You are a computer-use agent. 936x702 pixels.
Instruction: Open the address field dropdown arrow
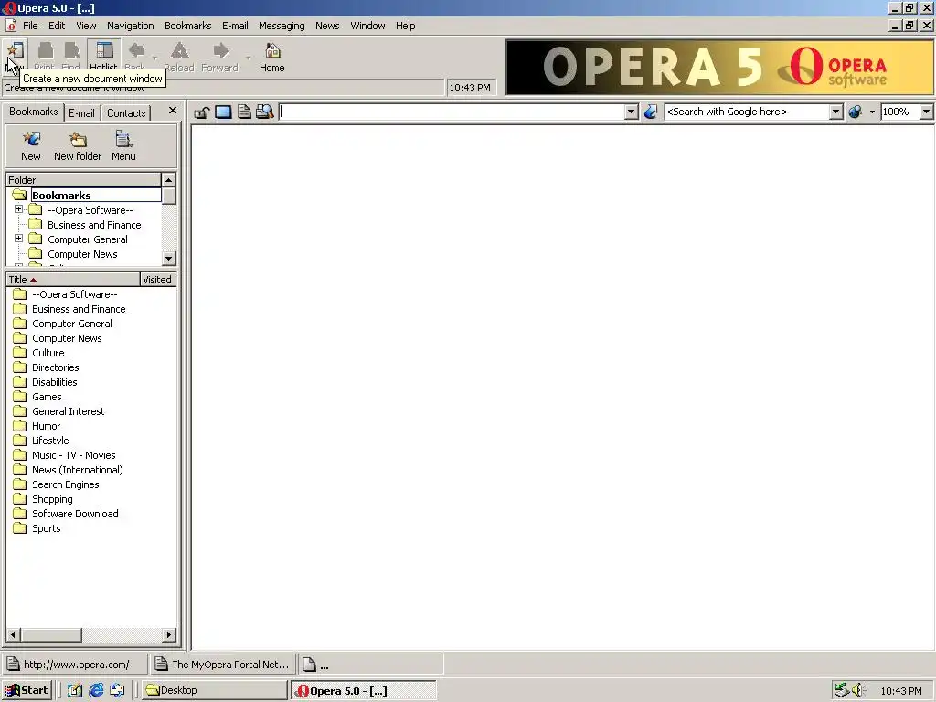click(631, 112)
